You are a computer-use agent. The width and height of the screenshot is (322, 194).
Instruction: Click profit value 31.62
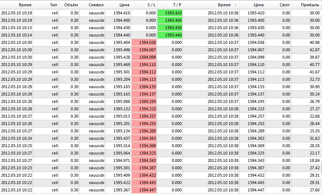315,138
